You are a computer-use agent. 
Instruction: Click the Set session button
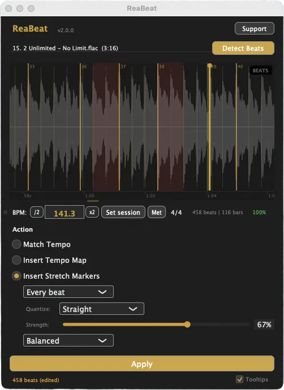pyautogui.click(x=123, y=212)
